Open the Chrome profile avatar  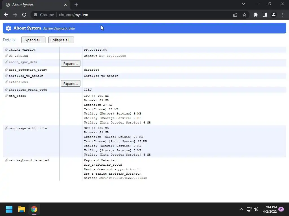(274, 15)
